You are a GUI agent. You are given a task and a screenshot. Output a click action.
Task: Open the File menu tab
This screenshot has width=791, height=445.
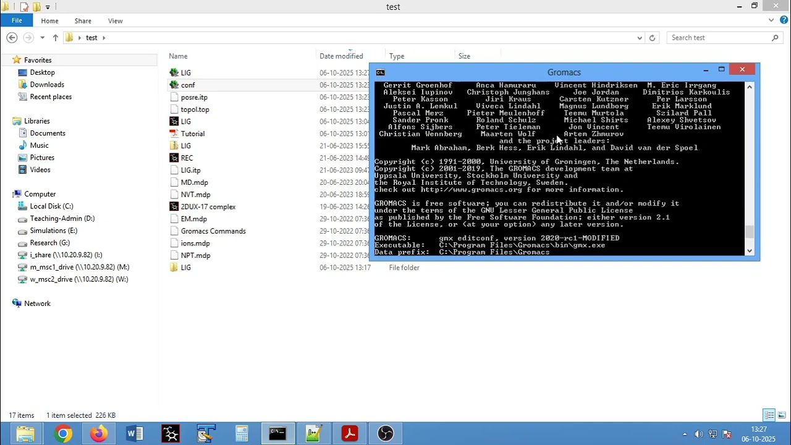tap(17, 20)
